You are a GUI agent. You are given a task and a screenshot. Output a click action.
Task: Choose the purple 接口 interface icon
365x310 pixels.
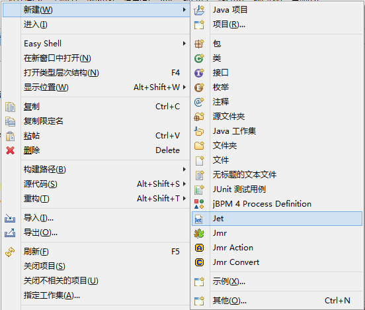(199, 73)
